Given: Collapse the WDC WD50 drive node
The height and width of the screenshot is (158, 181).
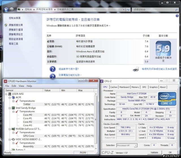Looking at the screenshot, I should pos(10,140).
